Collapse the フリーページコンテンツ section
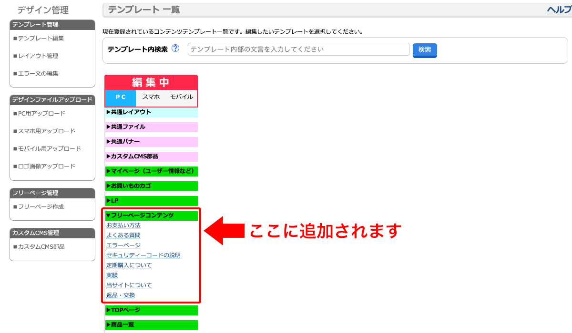 tap(140, 215)
